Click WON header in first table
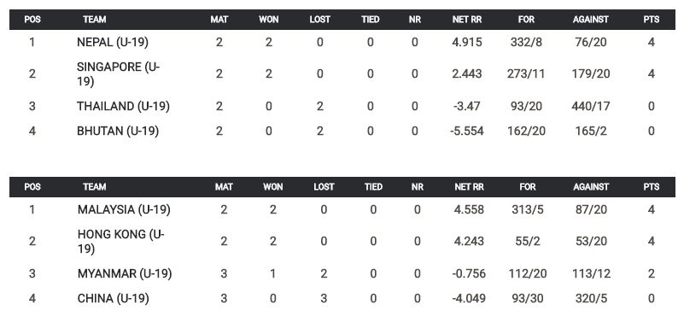Viewport: 684px width, 334px height. 269,20
